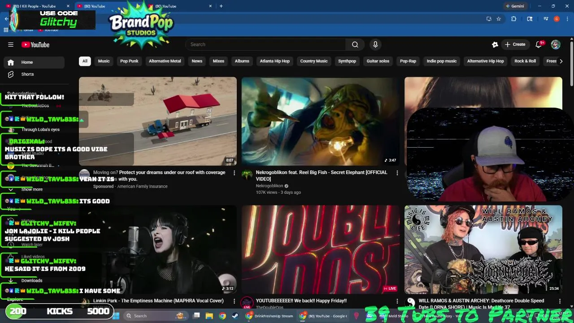Open options for TheDoubleDos live stream
This screenshot has width=574, height=323.
click(x=397, y=301)
